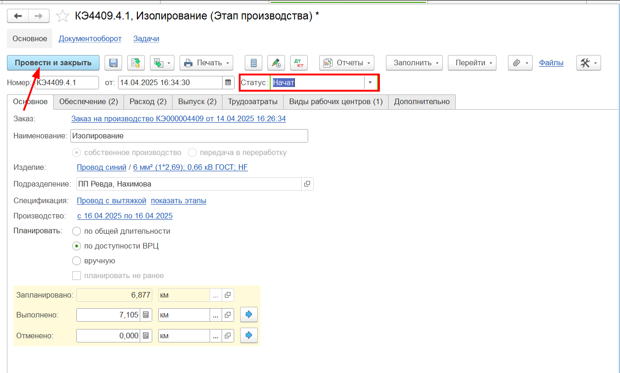
Task: Click the показать этапы link
Action: click(179, 201)
